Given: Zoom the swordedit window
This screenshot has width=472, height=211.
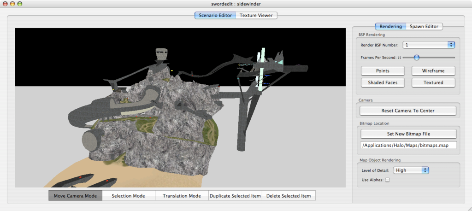Looking at the screenshot, I should (20, 4).
